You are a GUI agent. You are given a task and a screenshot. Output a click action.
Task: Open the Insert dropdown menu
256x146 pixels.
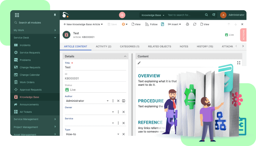(x=174, y=24)
